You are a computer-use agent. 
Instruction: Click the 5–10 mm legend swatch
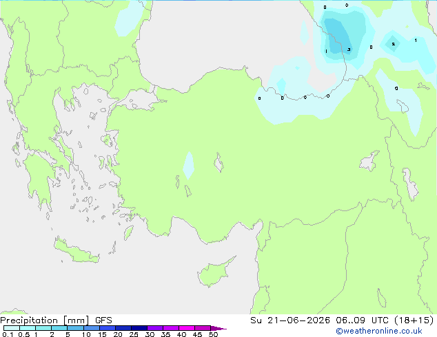click(75, 328)
